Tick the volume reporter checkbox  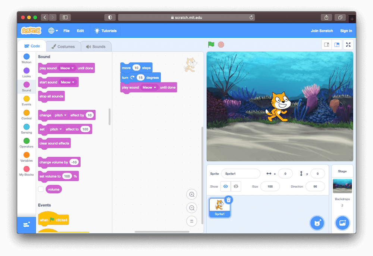click(41, 189)
